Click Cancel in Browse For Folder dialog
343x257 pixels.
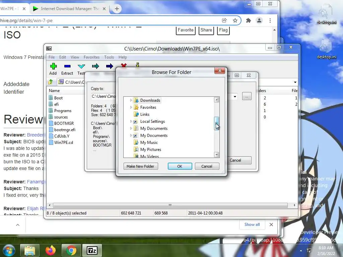click(207, 166)
